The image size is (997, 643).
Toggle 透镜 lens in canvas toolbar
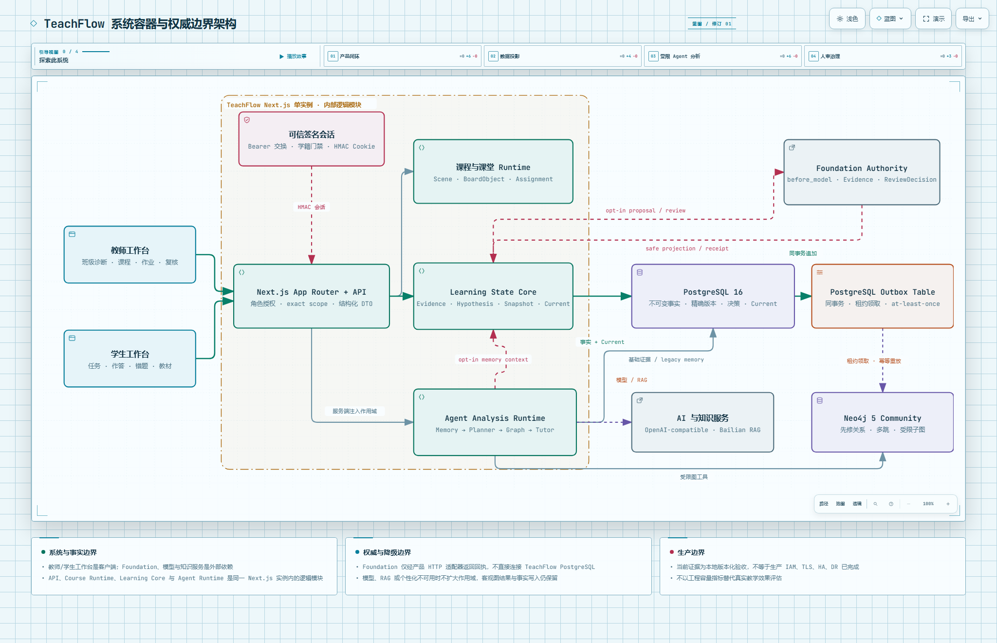coord(857,504)
